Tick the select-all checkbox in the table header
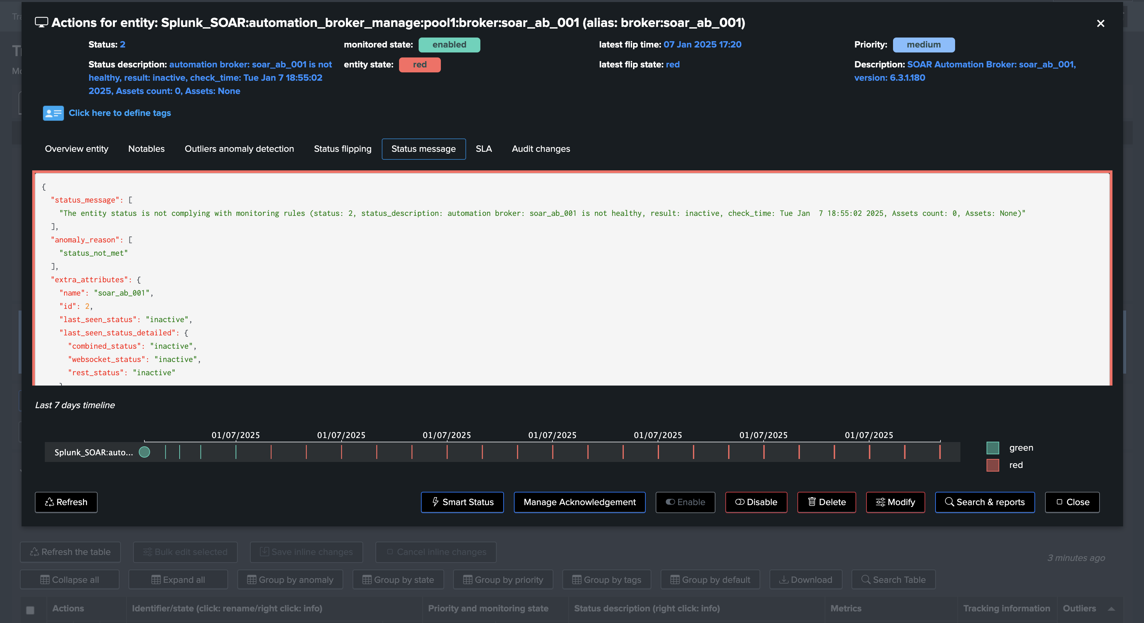Image resolution: width=1144 pixels, height=623 pixels. point(30,610)
